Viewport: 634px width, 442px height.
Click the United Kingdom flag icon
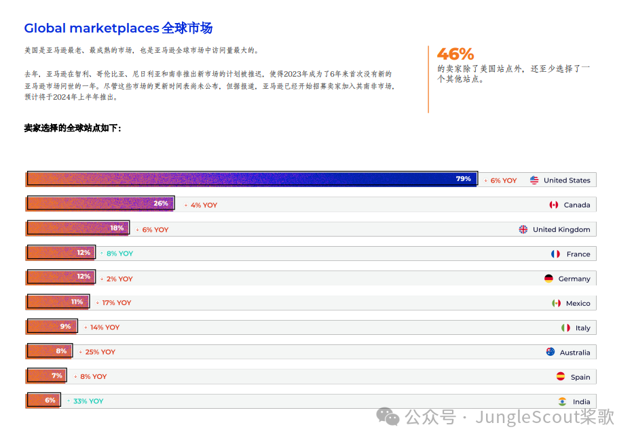(x=523, y=229)
